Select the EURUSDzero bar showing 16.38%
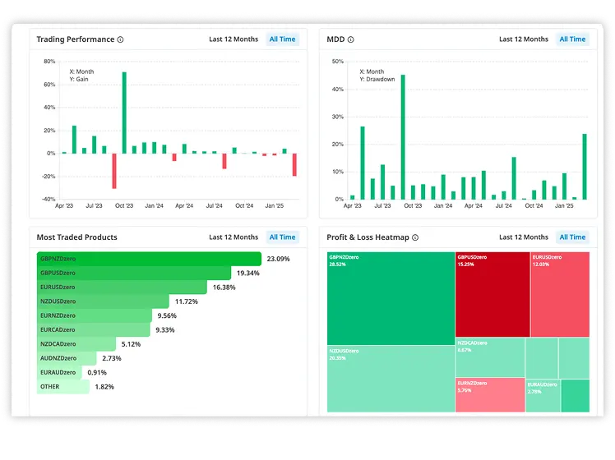The height and width of the screenshot is (460, 615). coord(122,287)
